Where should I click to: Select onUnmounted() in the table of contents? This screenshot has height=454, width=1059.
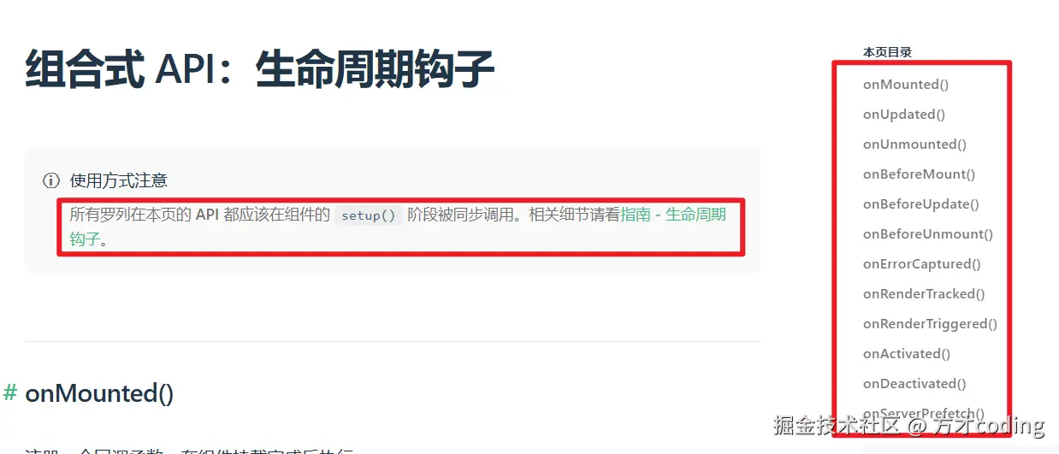(914, 144)
